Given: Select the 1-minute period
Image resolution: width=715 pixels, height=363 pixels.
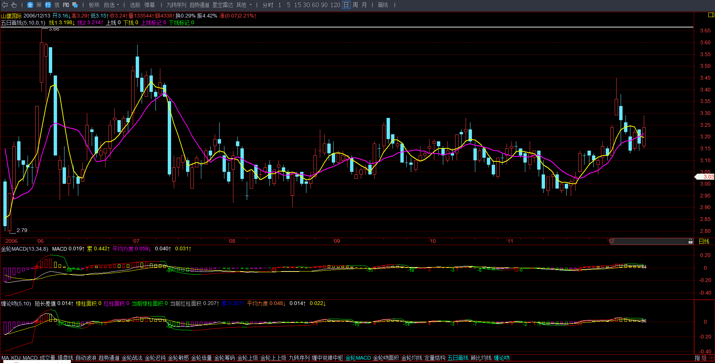Looking at the screenshot, I should 280,5.
